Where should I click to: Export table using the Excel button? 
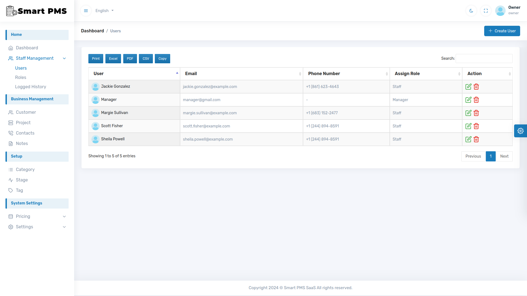pos(113,58)
